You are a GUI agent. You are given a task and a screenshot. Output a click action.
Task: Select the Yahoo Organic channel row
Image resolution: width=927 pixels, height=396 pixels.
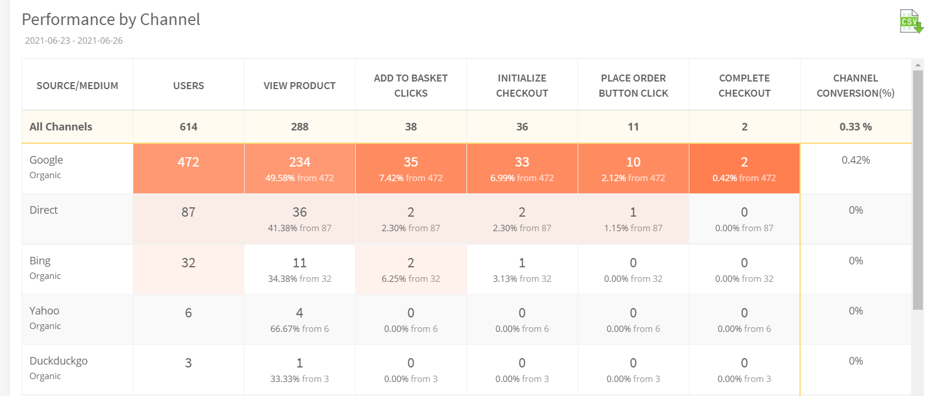pos(45,317)
